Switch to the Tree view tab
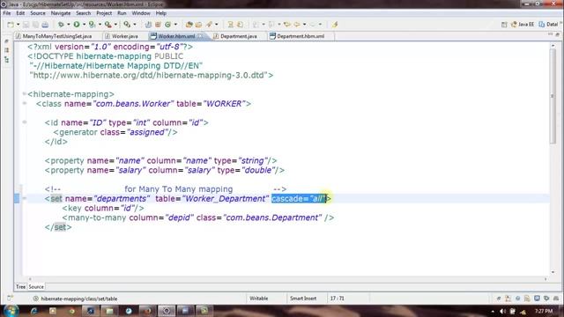The image size is (564, 317). point(20,287)
